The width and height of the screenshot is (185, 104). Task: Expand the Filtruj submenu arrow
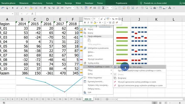click(x=111, y=70)
